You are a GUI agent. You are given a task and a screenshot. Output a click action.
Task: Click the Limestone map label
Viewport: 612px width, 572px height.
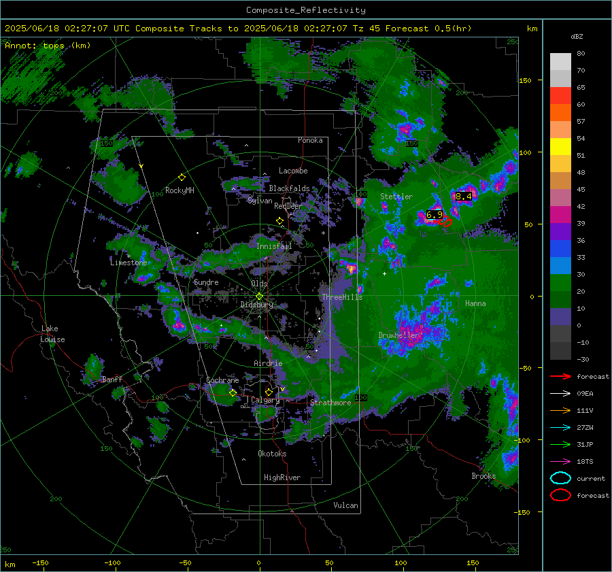pos(129,263)
